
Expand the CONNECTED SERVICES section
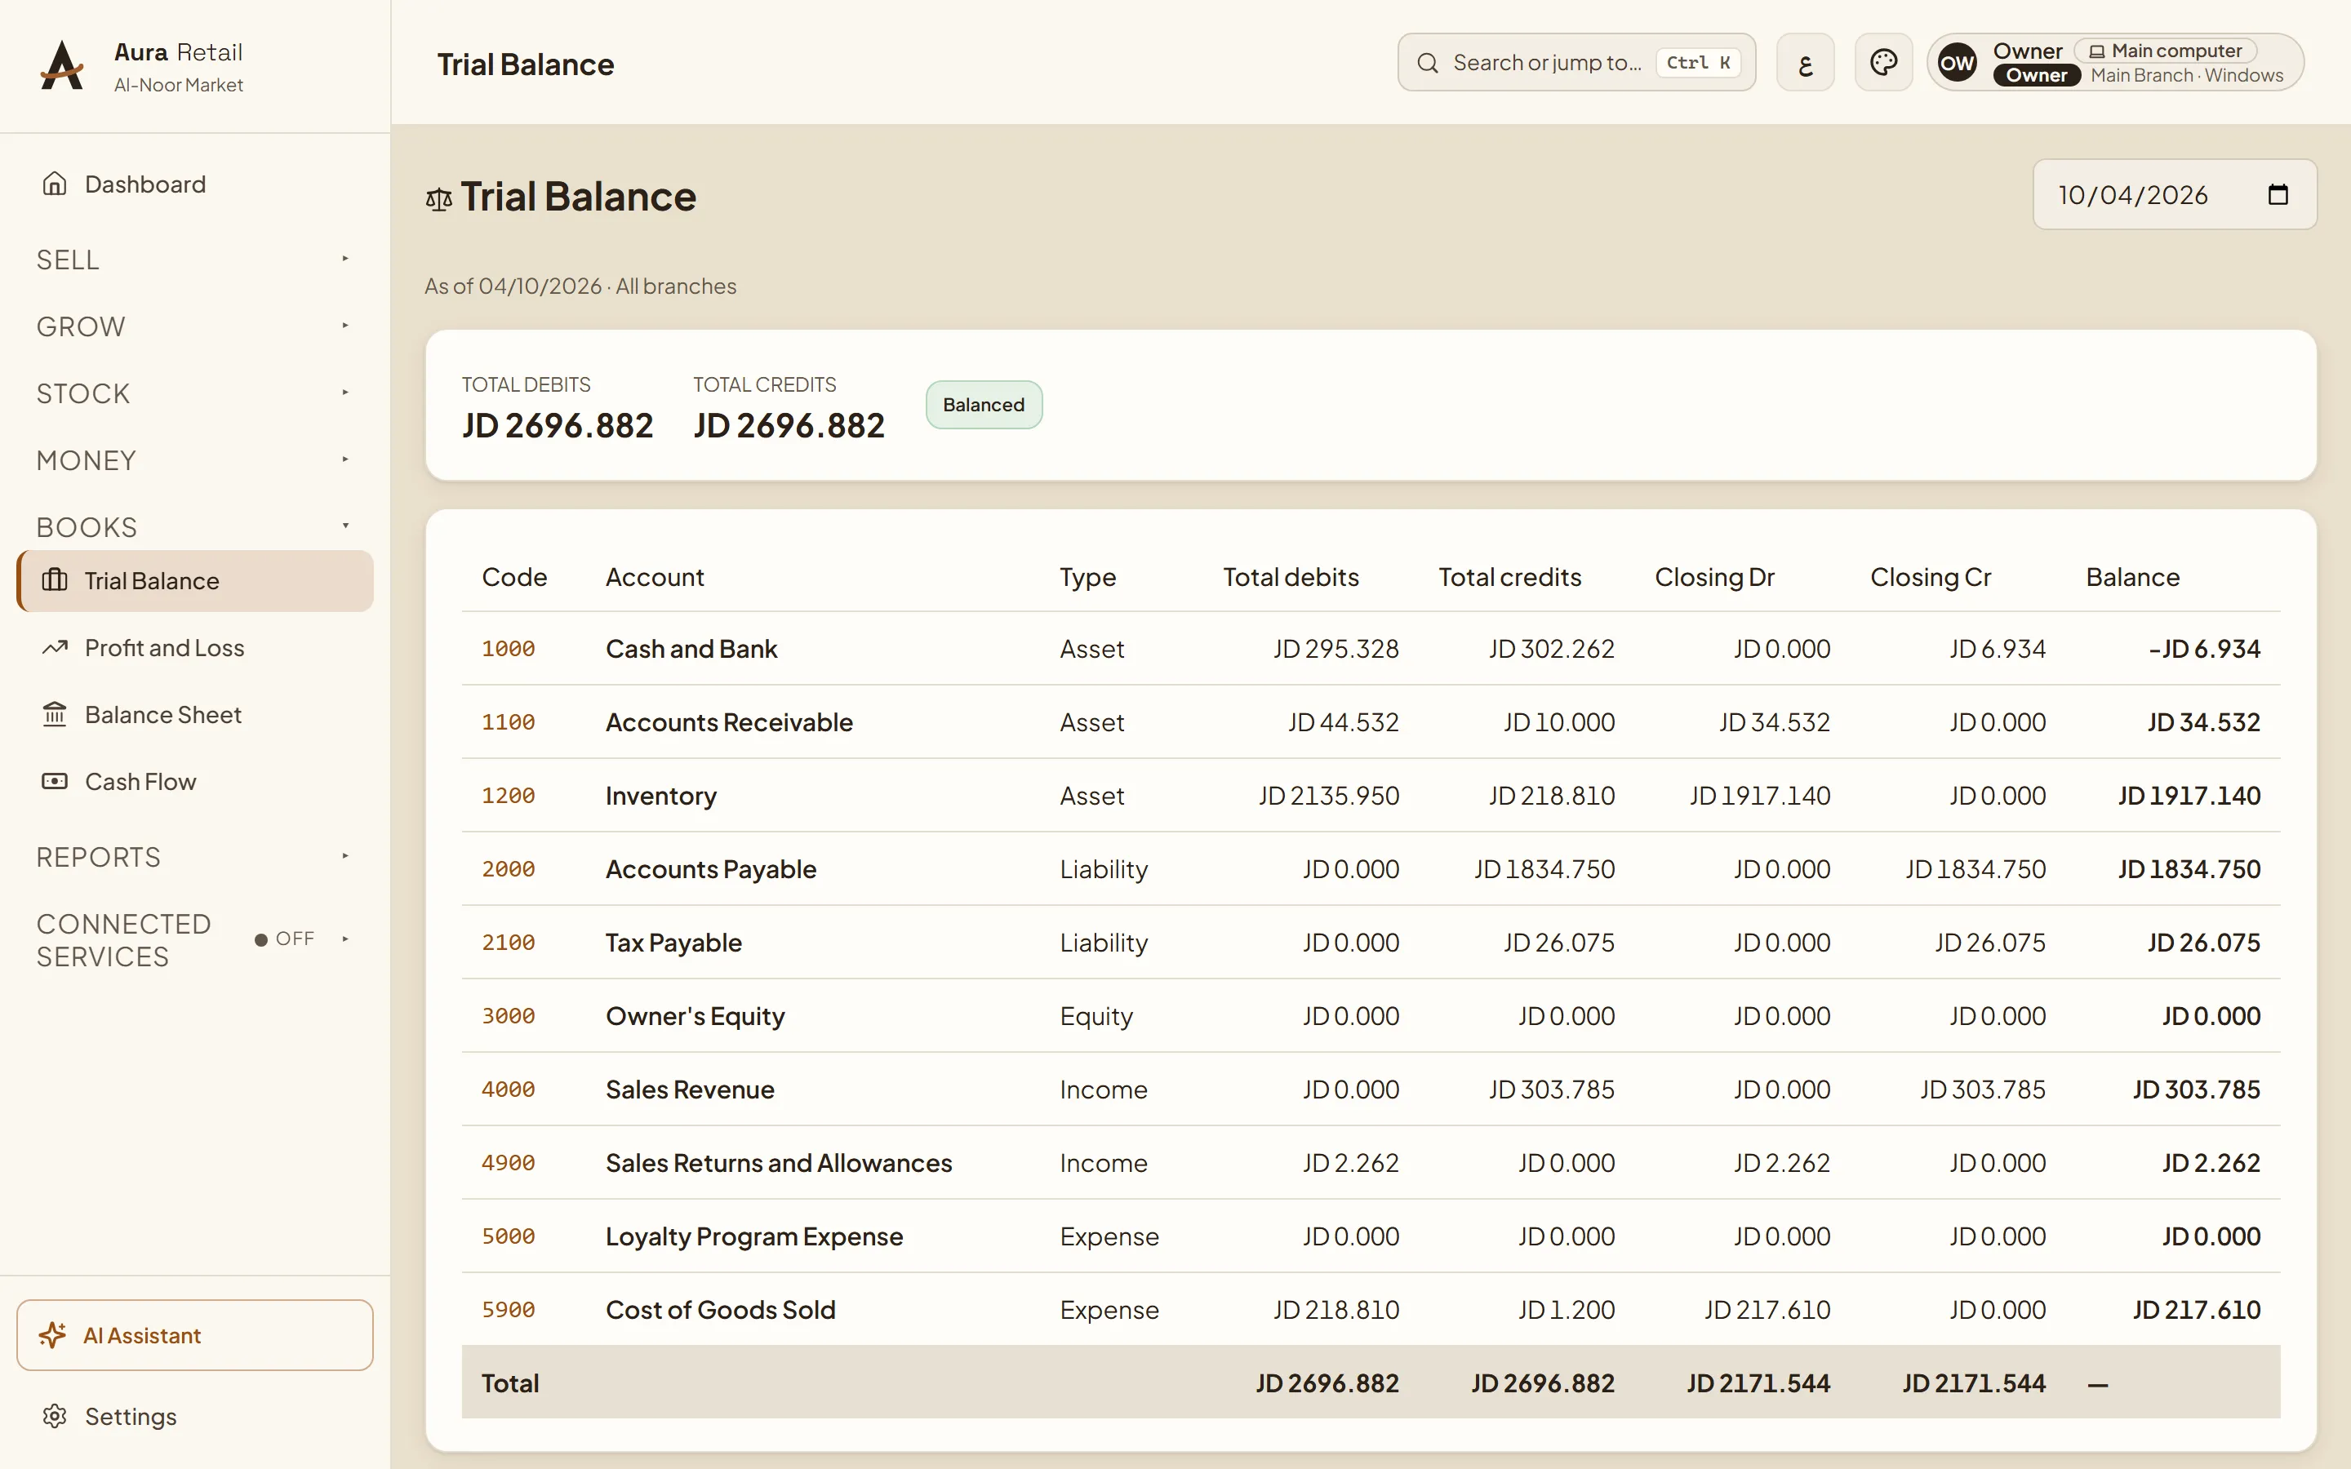click(x=194, y=939)
